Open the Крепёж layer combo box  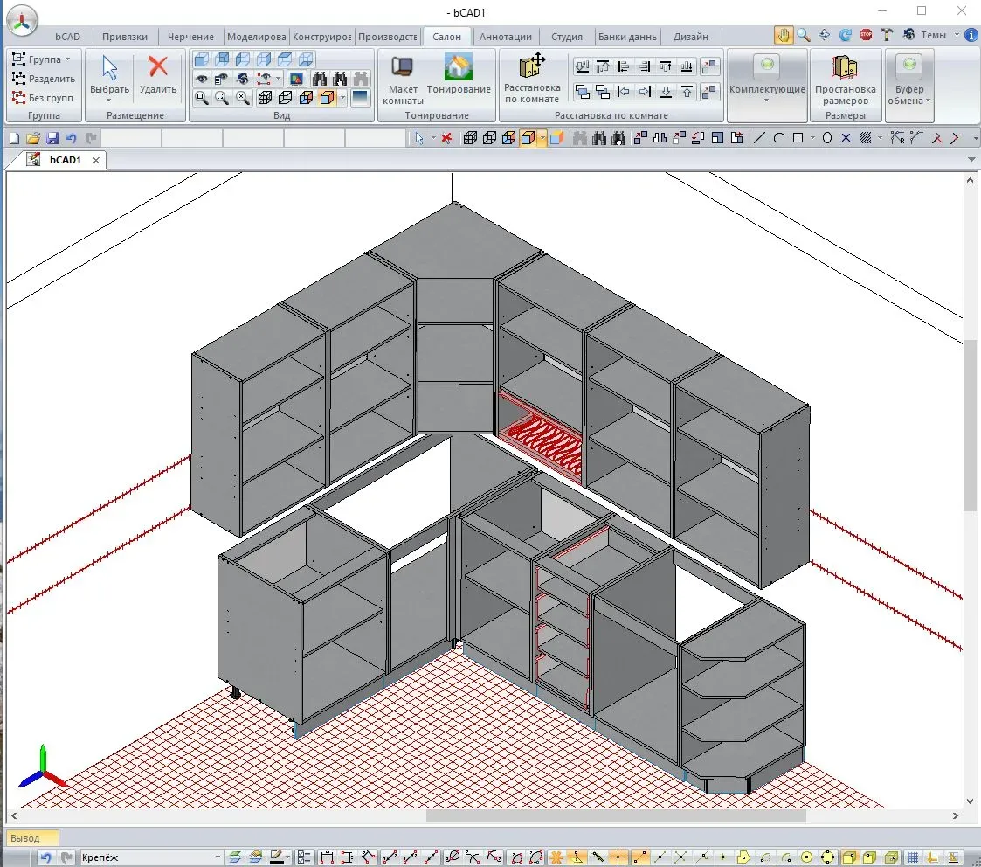[x=149, y=857]
